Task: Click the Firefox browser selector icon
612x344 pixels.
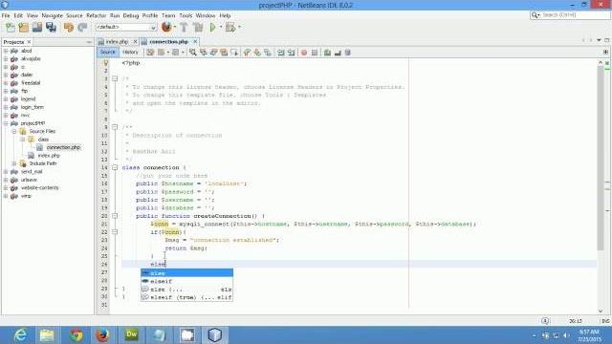Action: click(166, 28)
